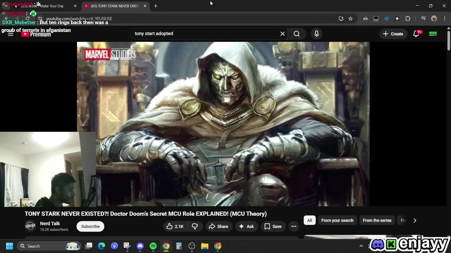Image resolution: width=451 pixels, height=253 pixels.
Task: Click the Share button
Action: tap(218, 227)
